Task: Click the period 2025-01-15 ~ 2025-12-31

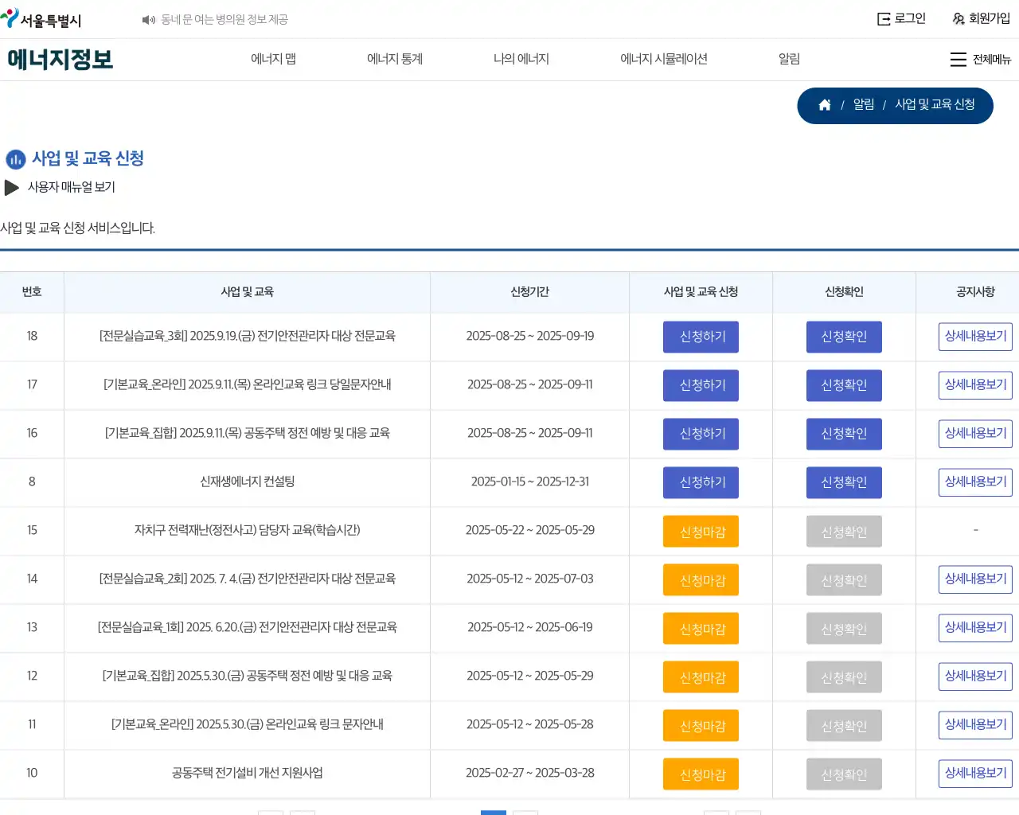Action: [529, 482]
